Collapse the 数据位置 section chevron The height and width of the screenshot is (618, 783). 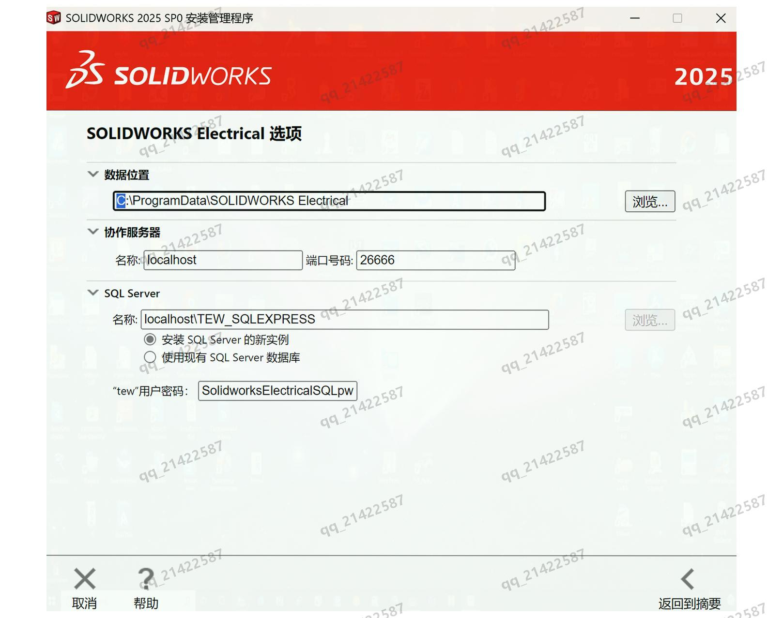coord(93,174)
